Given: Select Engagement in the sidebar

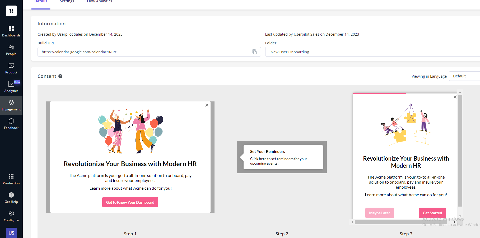Looking at the screenshot, I should (11, 105).
